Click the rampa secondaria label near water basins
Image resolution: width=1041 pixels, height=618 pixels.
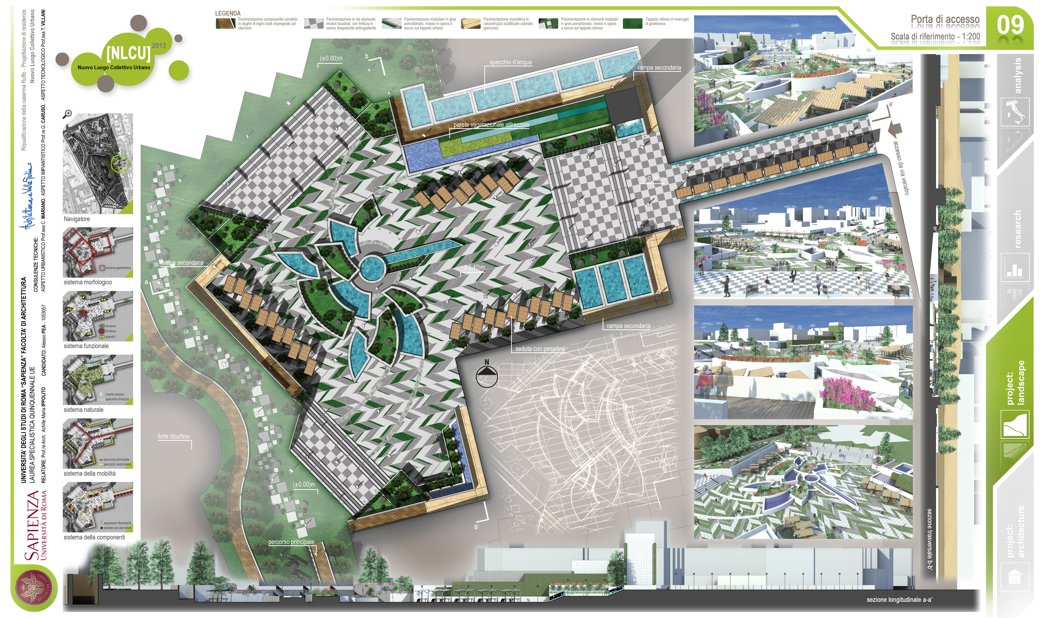pyautogui.click(x=628, y=326)
